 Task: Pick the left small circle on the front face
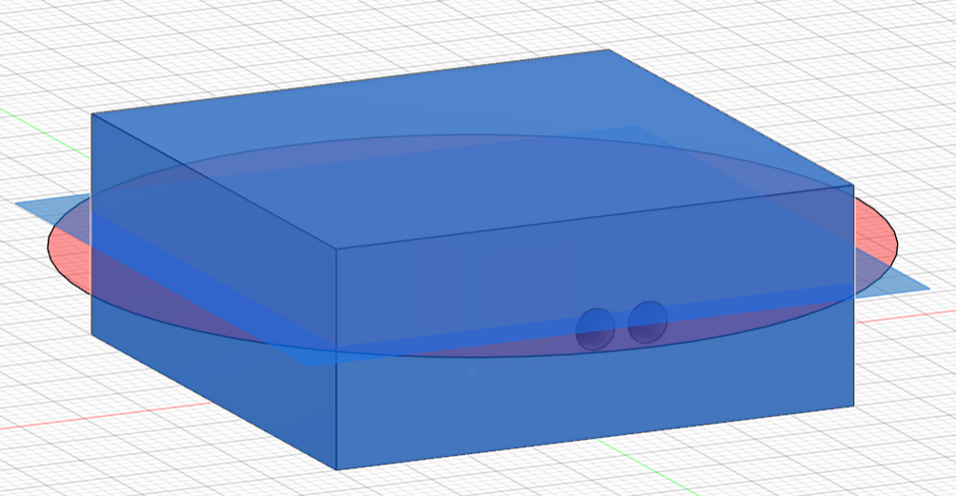coord(596,329)
